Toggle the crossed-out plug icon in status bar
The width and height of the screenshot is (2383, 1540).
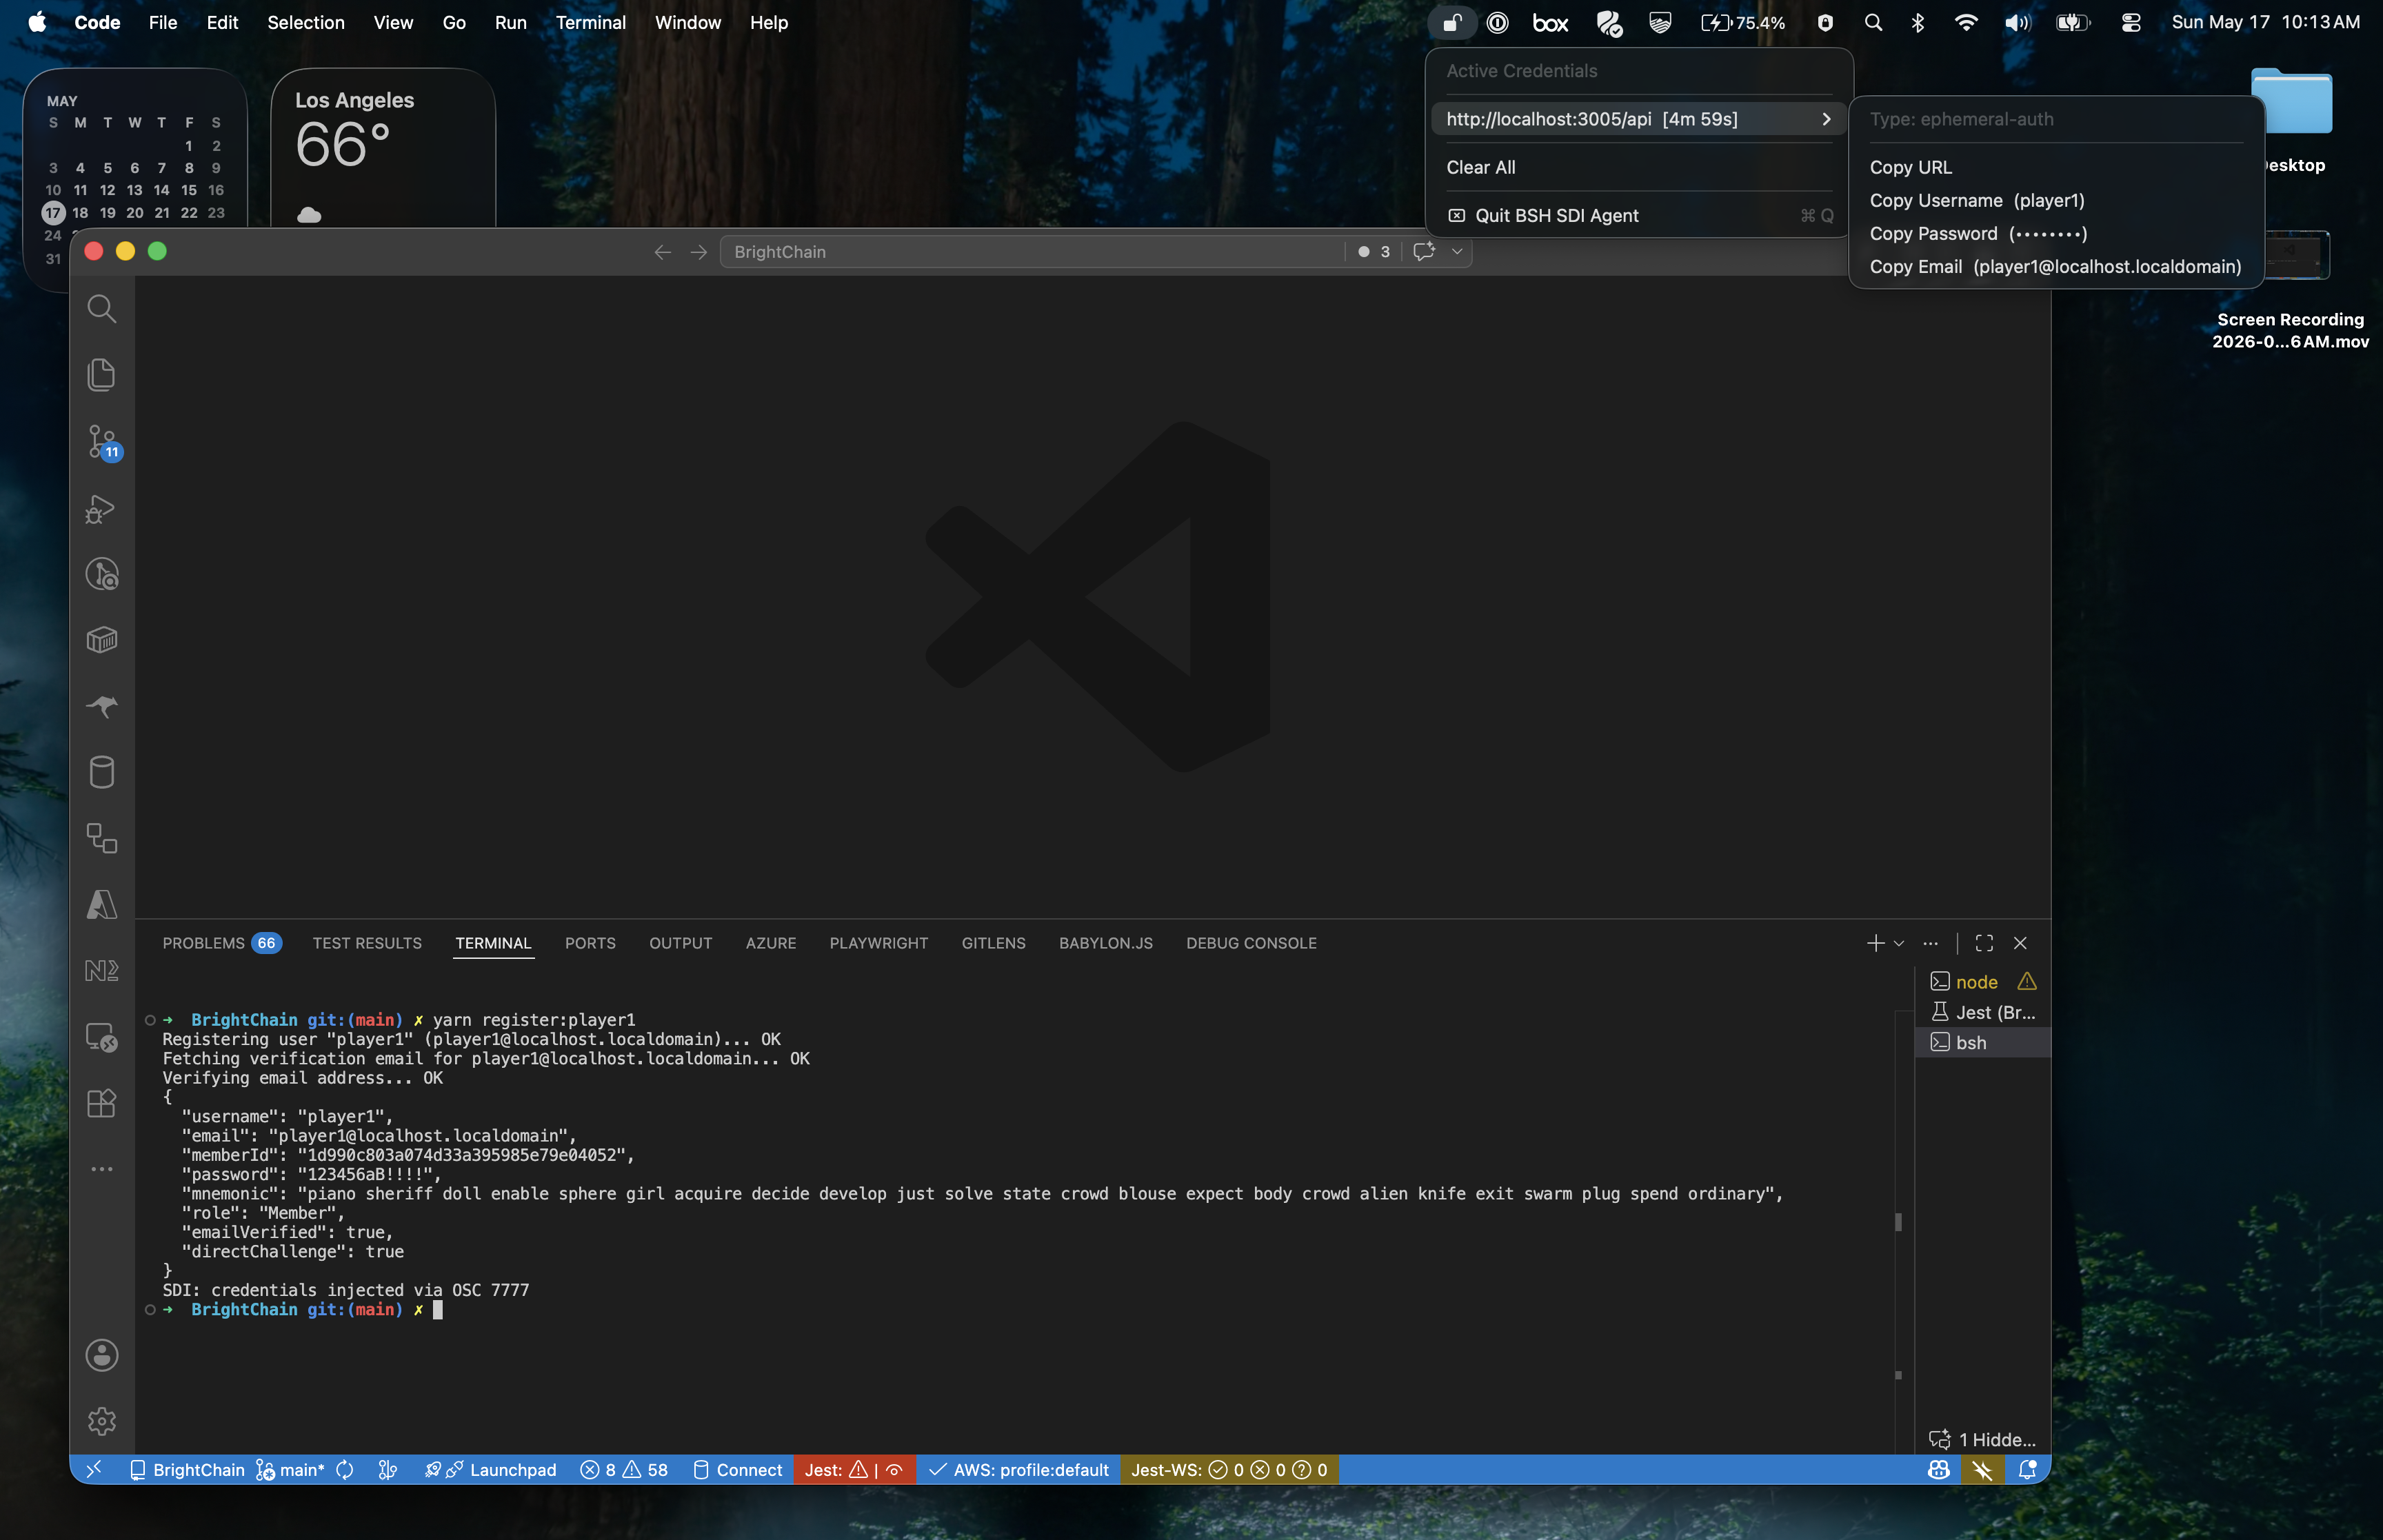click(1982, 1470)
